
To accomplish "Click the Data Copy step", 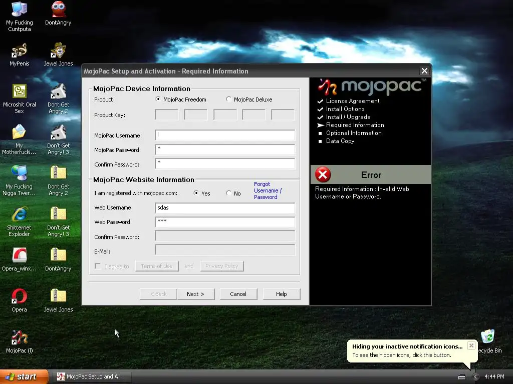I will [x=340, y=141].
